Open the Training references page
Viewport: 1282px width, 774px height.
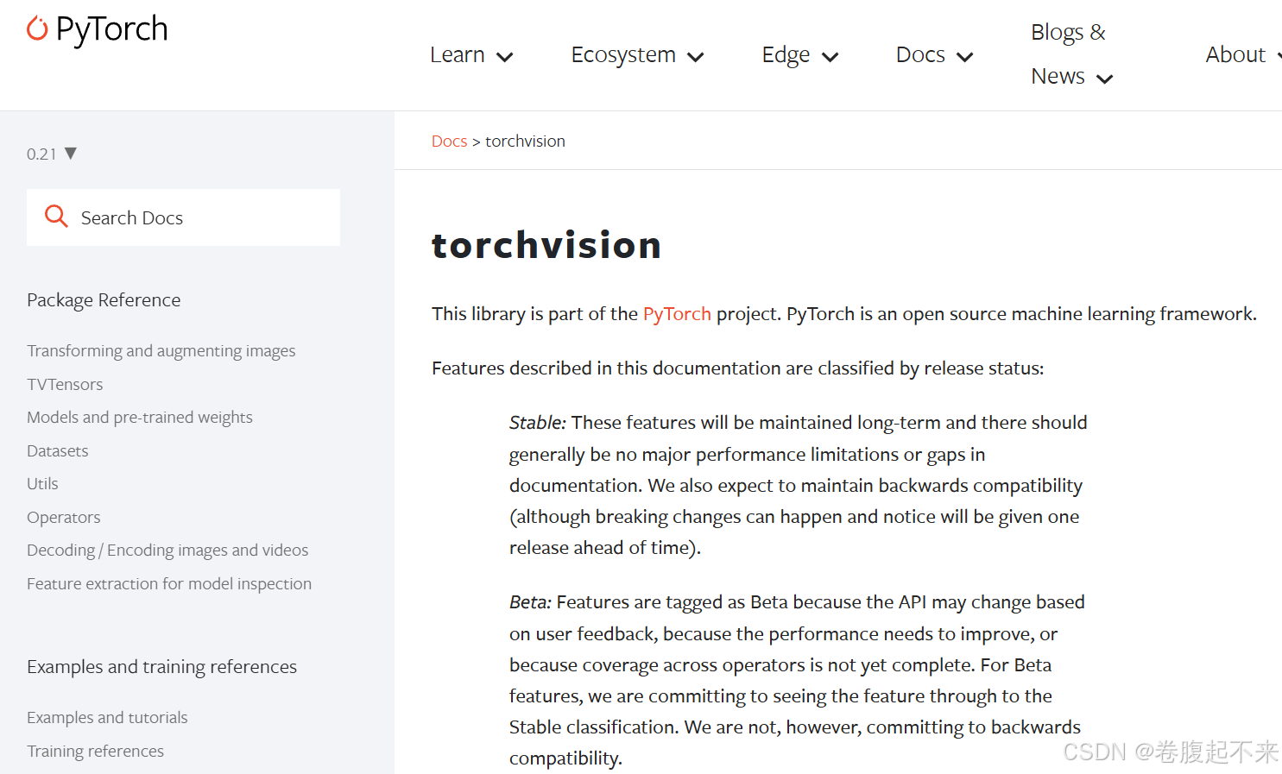click(x=95, y=751)
